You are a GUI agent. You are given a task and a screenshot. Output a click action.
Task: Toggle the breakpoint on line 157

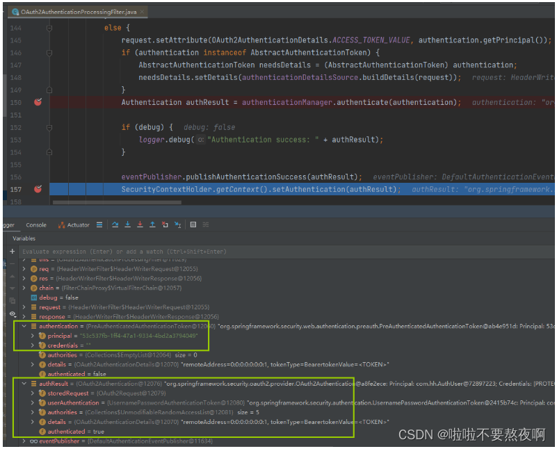click(x=38, y=189)
